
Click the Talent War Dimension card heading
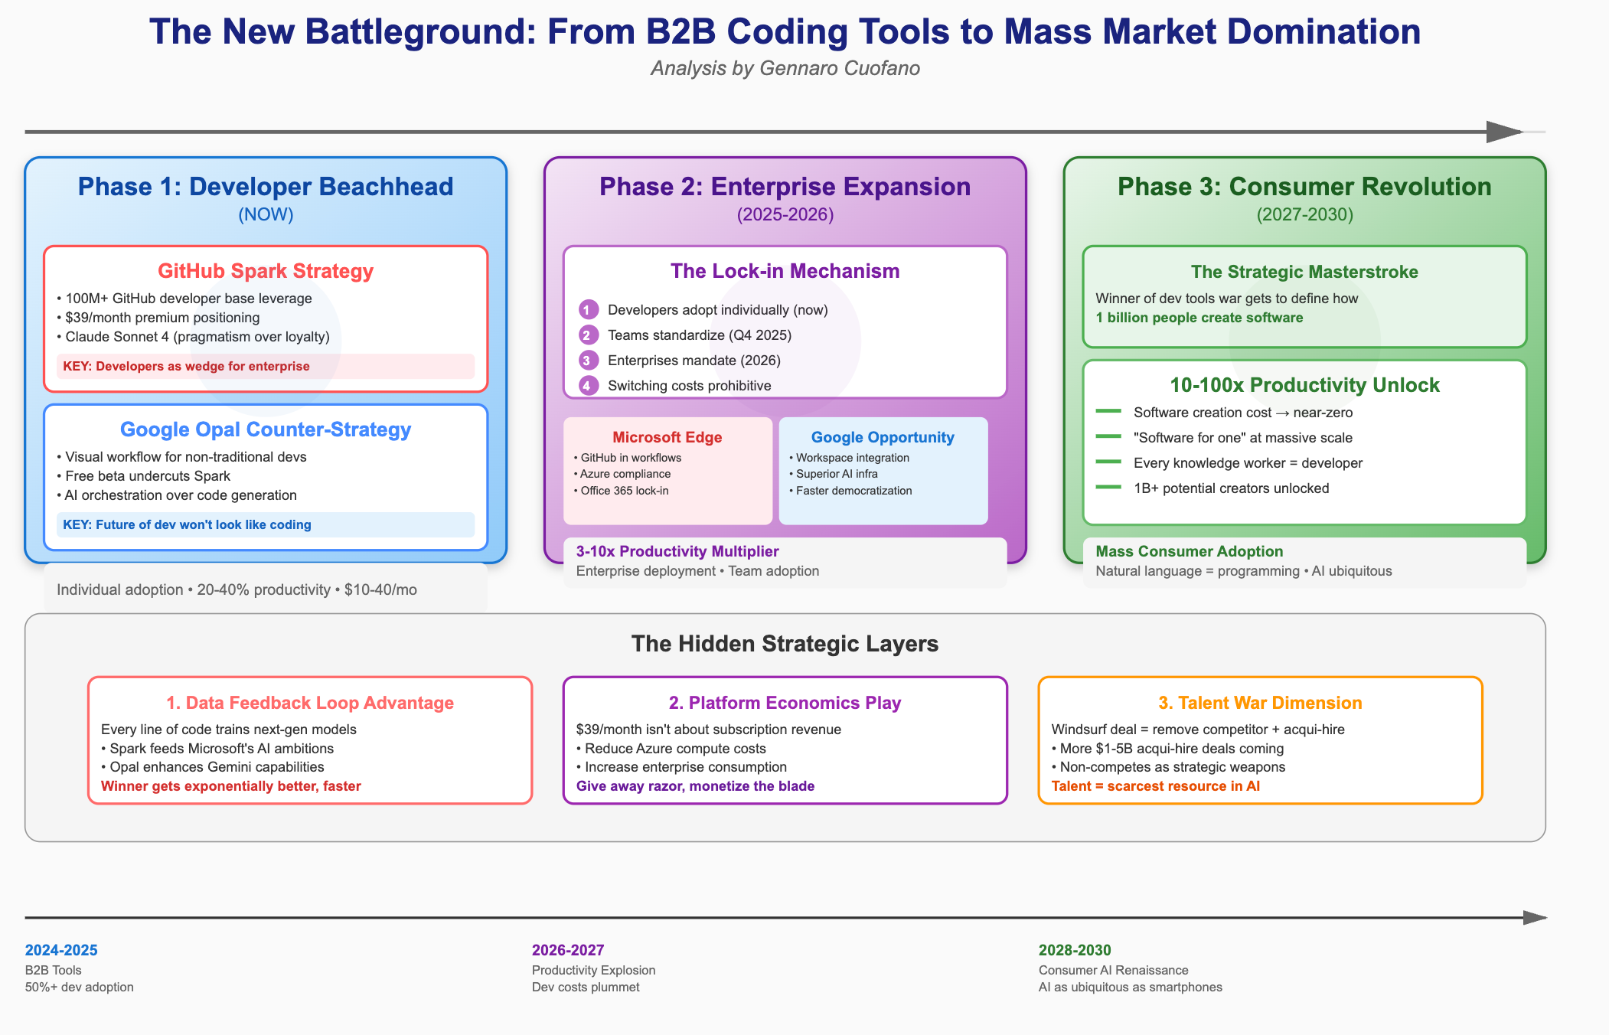(x=1260, y=703)
